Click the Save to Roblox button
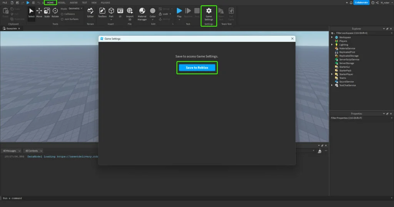Screen dimensions: 394x207 coord(197,68)
